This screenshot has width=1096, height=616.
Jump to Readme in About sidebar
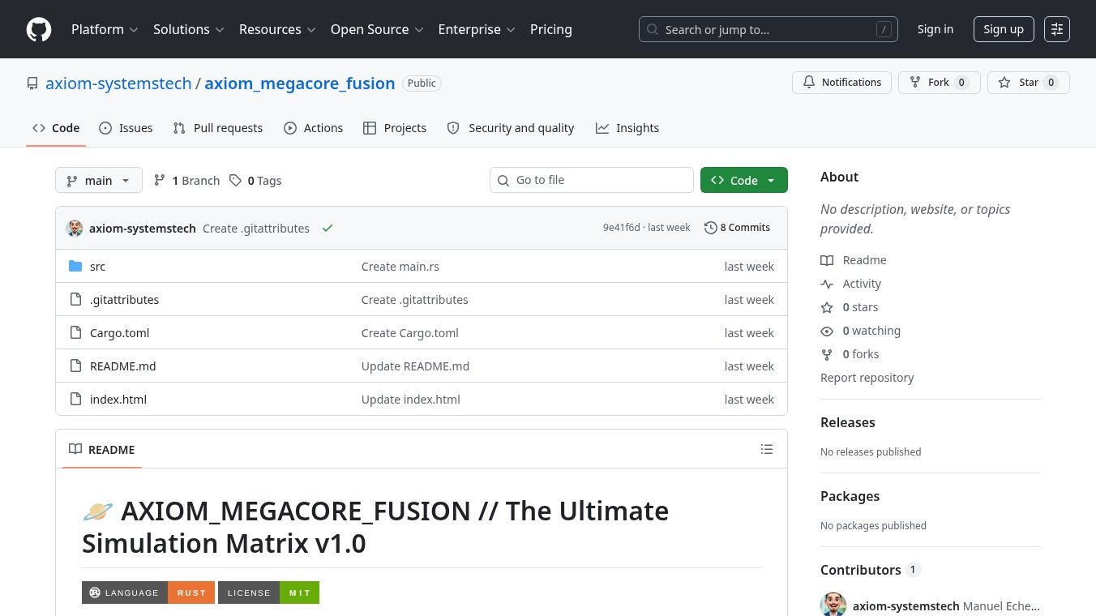coord(854,260)
